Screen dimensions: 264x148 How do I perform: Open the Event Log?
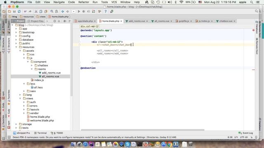[246, 133]
